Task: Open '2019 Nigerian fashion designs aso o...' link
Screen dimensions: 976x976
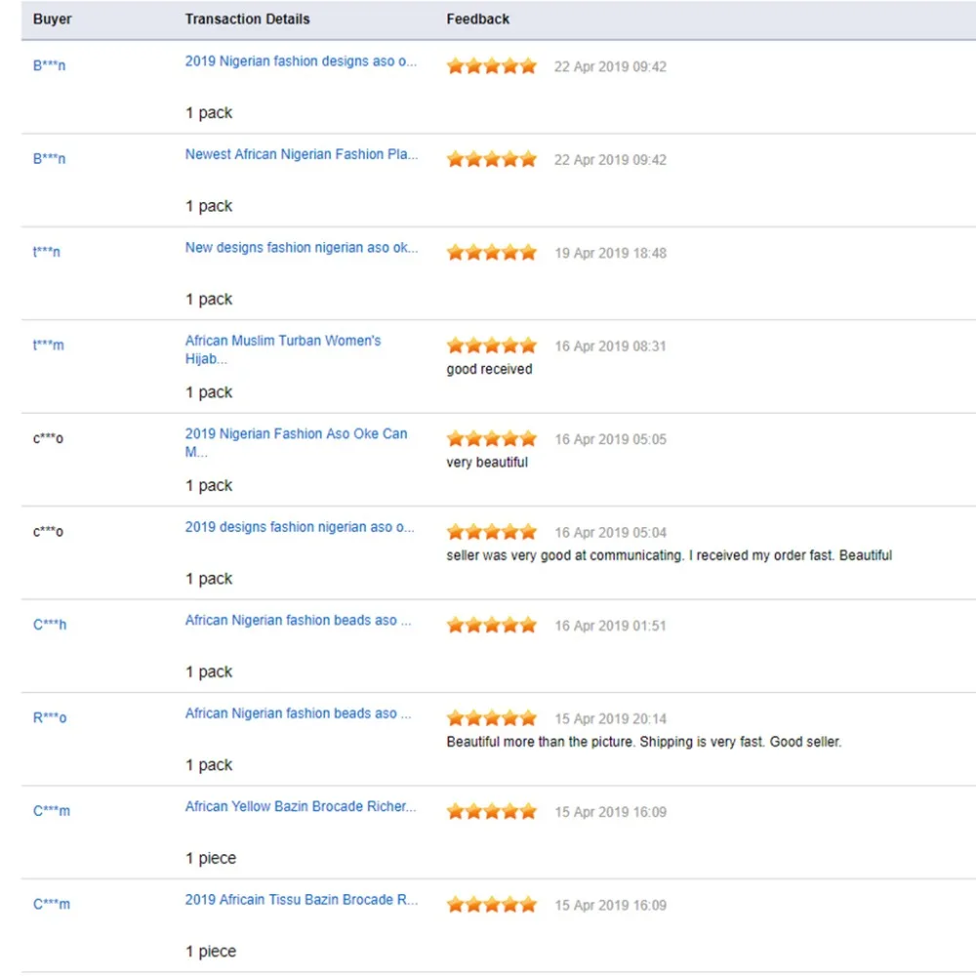Action: point(301,61)
